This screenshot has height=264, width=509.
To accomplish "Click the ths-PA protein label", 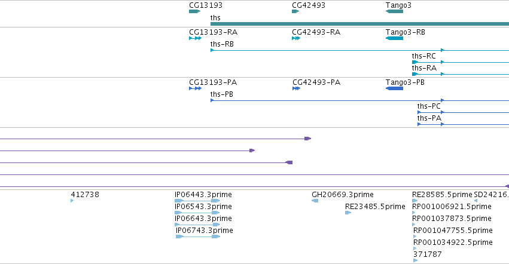I will (x=429, y=118).
